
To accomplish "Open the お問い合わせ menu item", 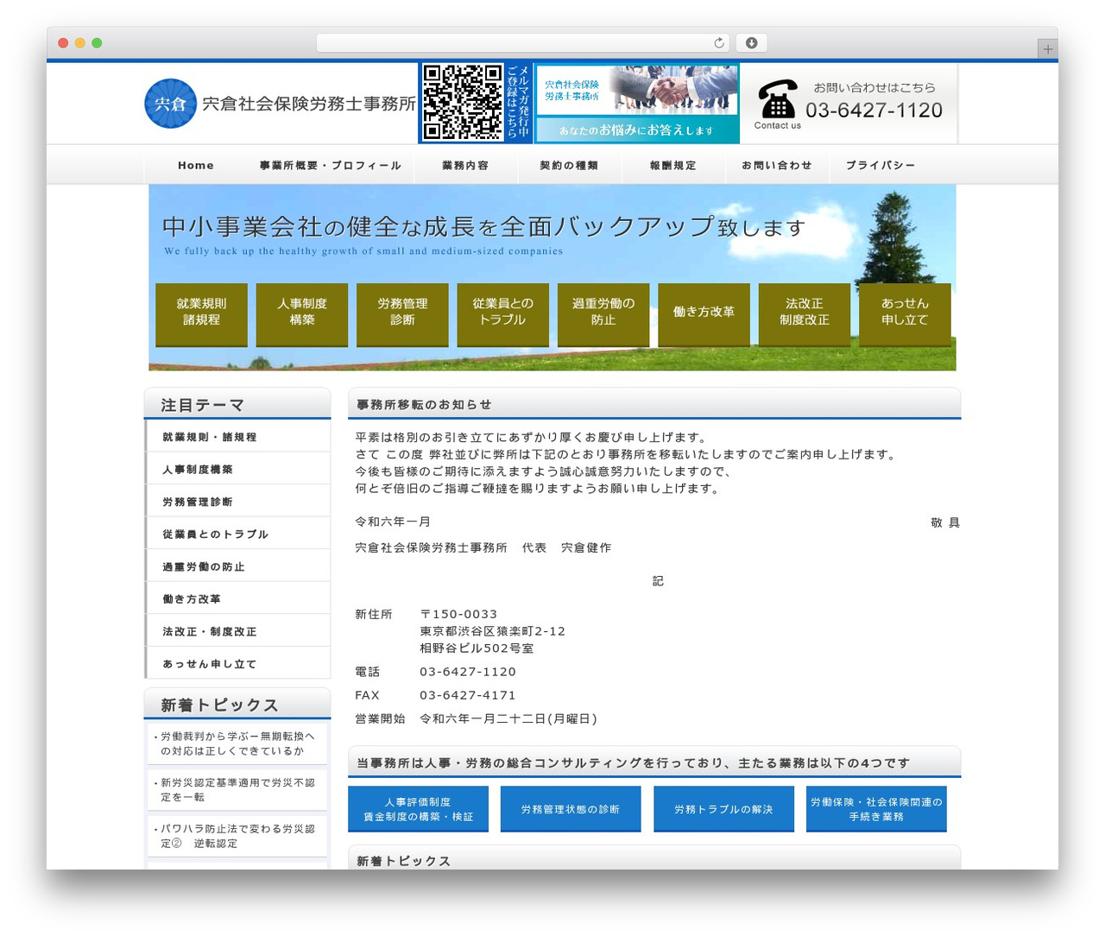I will coord(777,166).
